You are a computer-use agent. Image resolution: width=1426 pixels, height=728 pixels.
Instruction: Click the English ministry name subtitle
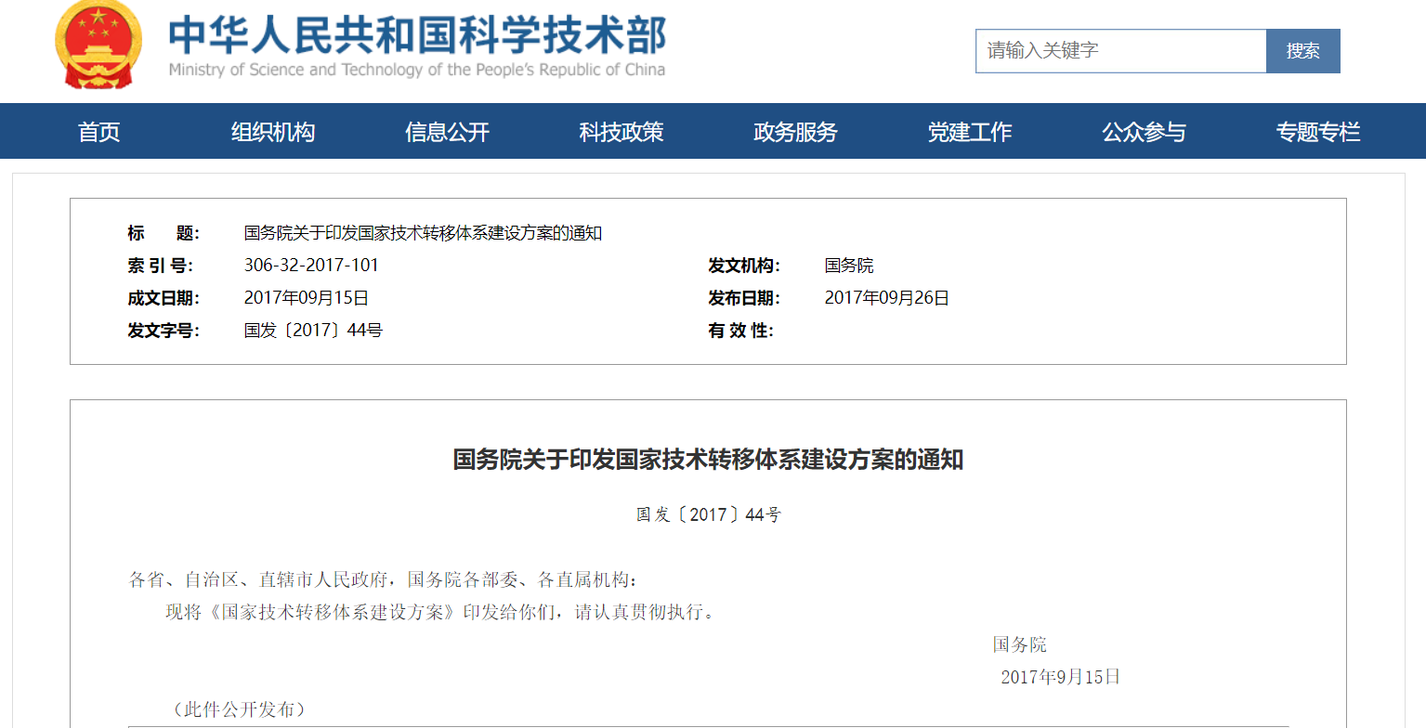tap(417, 71)
